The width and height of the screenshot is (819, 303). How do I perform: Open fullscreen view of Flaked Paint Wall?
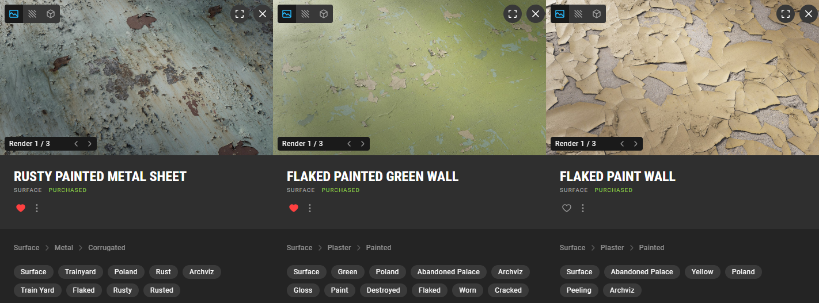pyautogui.click(x=786, y=14)
